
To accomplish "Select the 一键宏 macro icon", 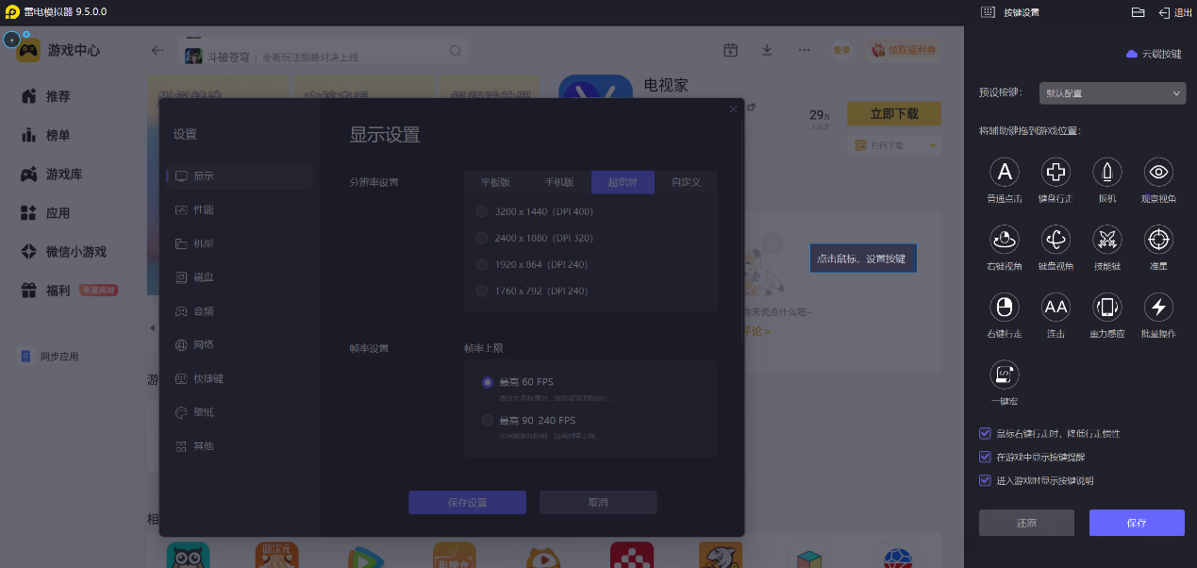I will click(x=1005, y=375).
